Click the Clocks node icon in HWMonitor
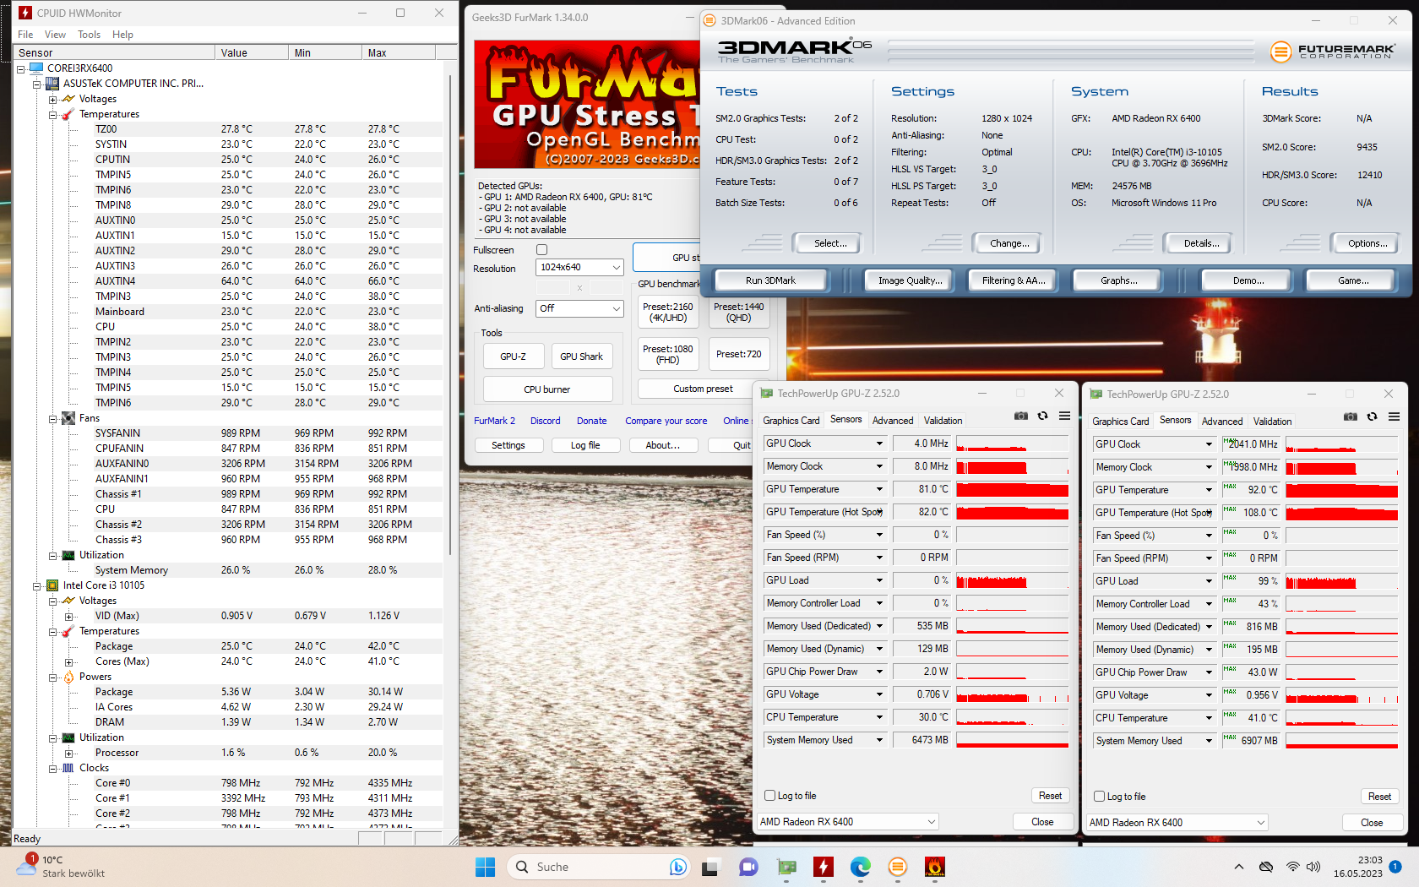 coord(68,768)
